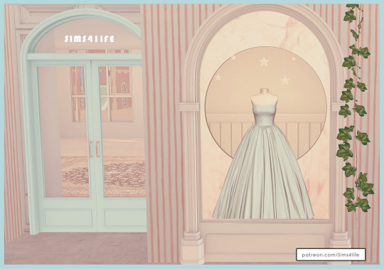The width and height of the screenshot is (384, 269).
Task: Select the ivy vine on the right wall
Action: [355, 107]
